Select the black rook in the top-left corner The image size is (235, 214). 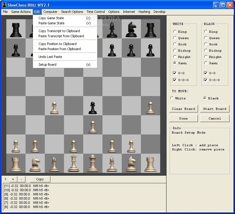click(16, 30)
